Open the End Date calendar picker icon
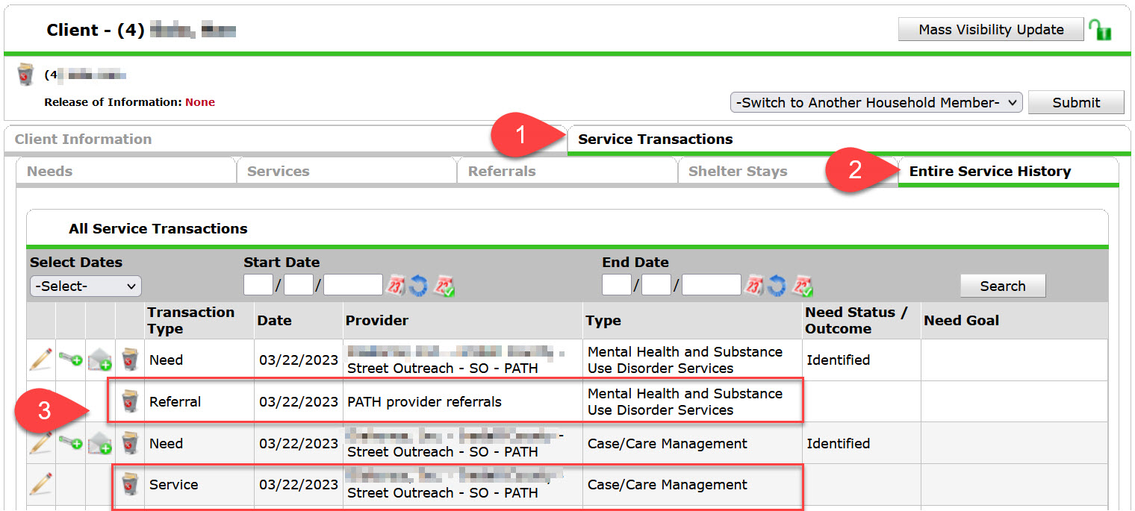This screenshot has width=1135, height=511. coord(756,285)
